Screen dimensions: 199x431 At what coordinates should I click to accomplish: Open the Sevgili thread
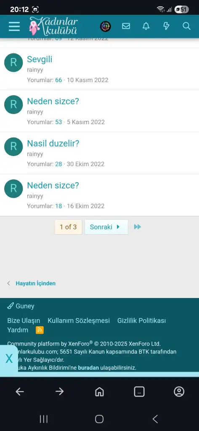(x=40, y=59)
